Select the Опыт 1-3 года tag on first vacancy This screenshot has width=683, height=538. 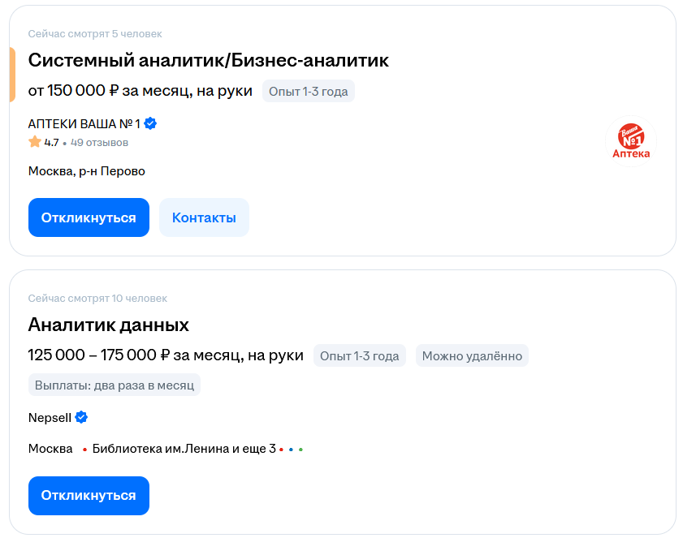tap(309, 91)
